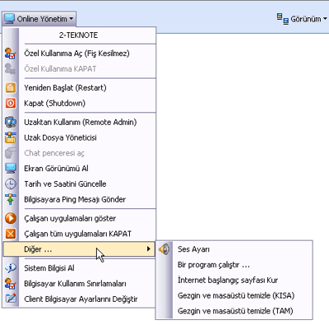The width and height of the screenshot is (329, 325).
Task: Click the 2-TEKNOTE menu header
Action: pyautogui.click(x=78, y=35)
